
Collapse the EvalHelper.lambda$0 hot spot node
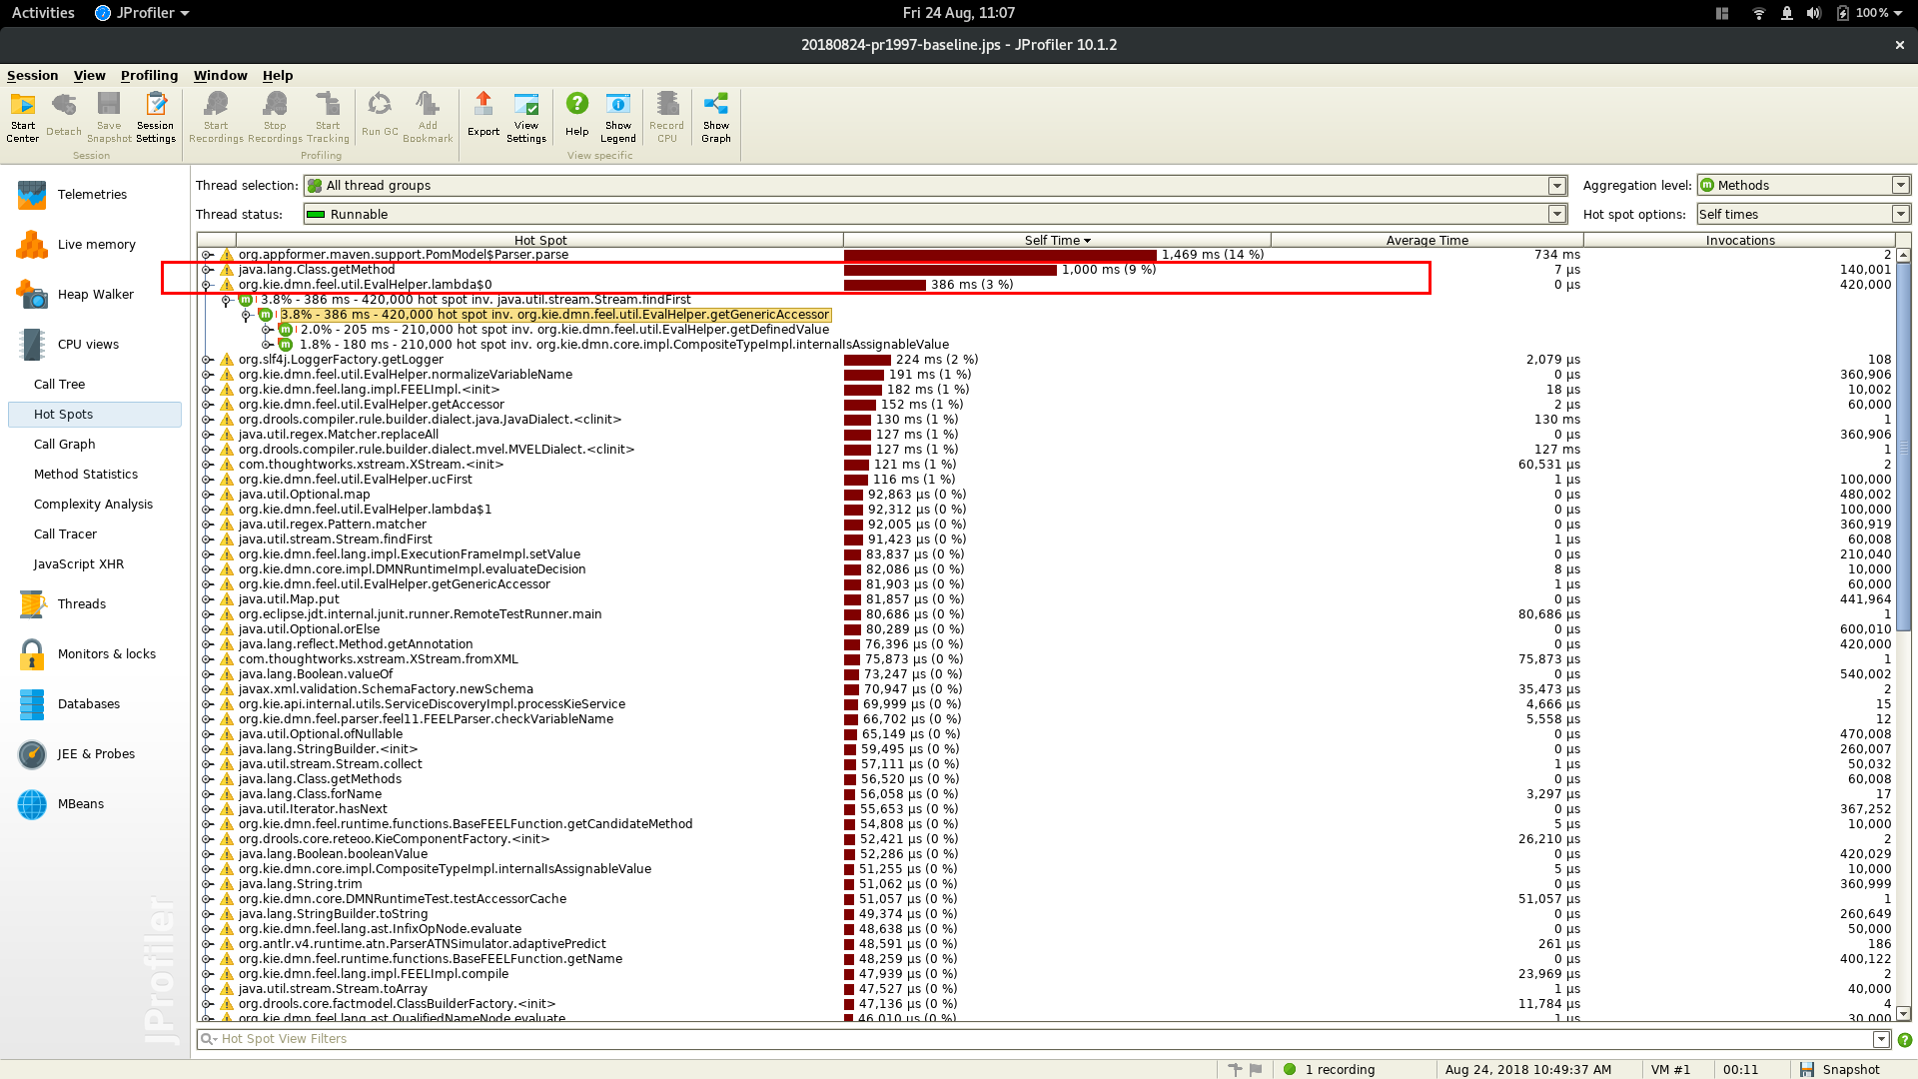click(207, 285)
